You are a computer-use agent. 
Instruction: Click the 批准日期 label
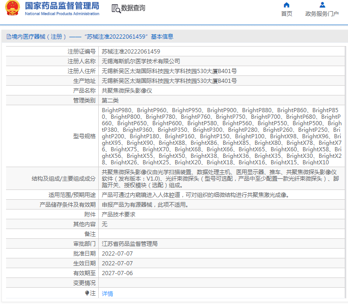coord(84,253)
